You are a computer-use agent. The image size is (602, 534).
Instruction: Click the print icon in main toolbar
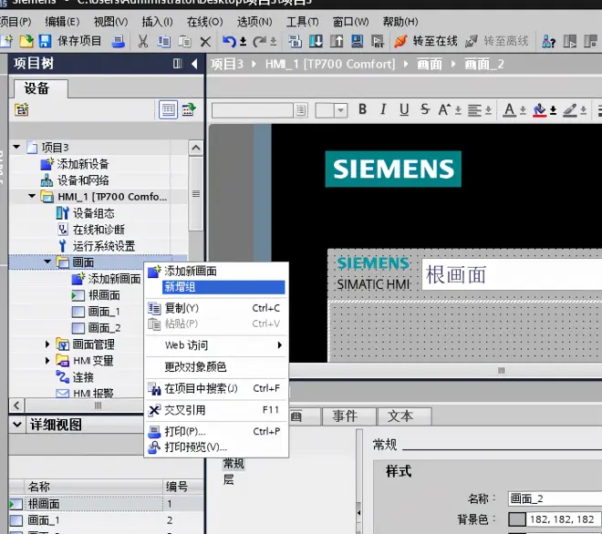(x=119, y=41)
